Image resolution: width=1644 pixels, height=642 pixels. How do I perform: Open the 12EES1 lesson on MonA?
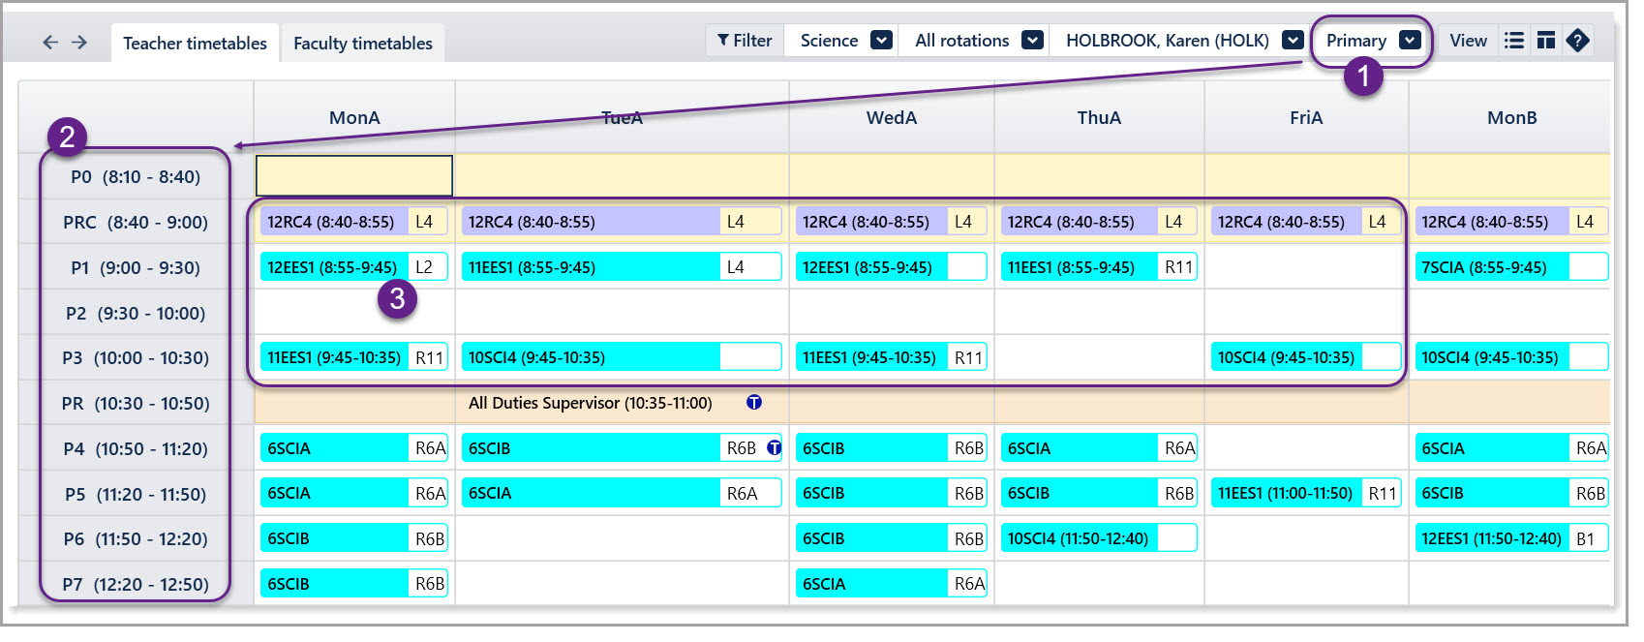tap(332, 268)
